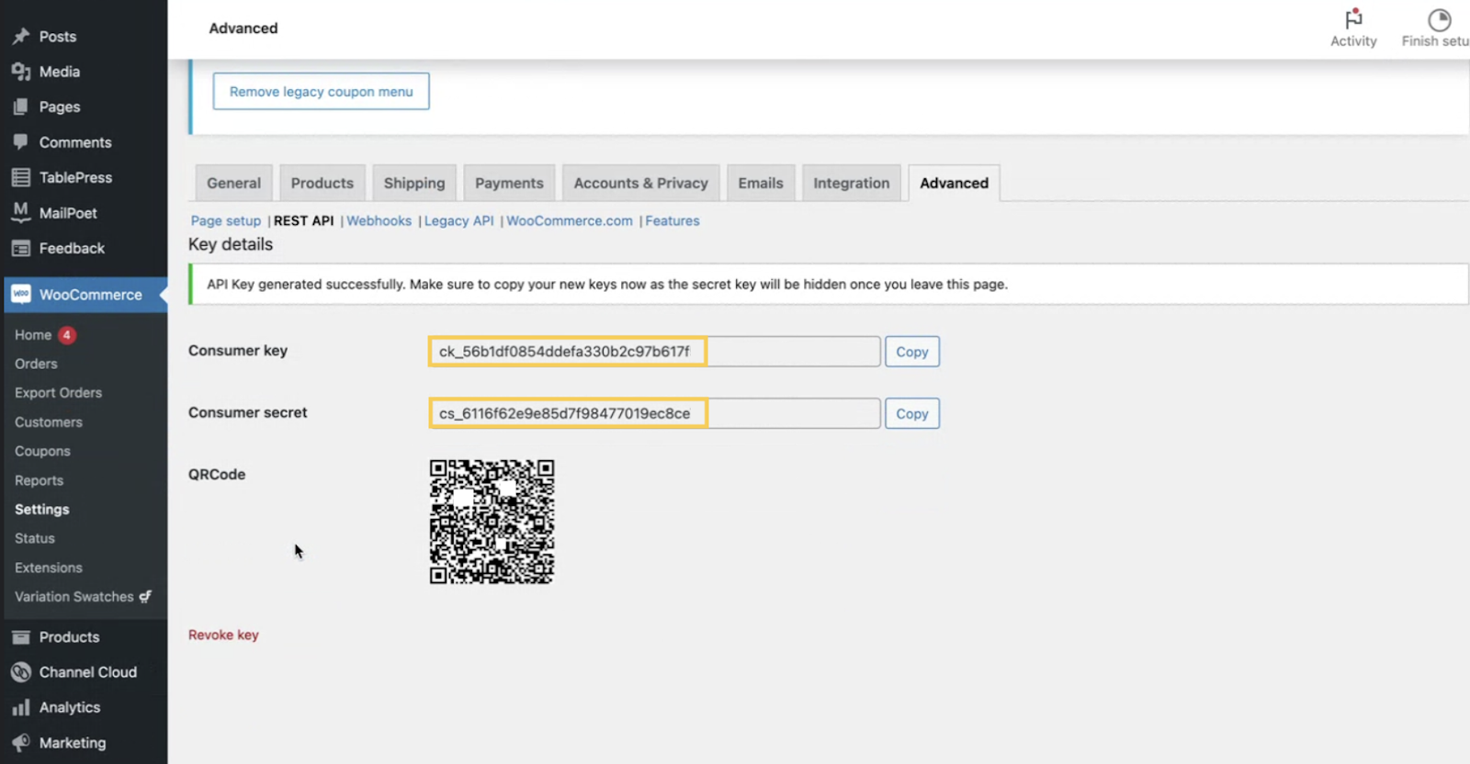Image resolution: width=1470 pixels, height=764 pixels.
Task: Go to the Legacy API sub-section
Action: click(x=459, y=220)
